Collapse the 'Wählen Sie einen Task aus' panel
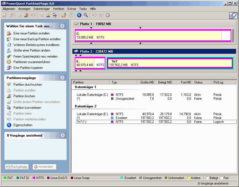 point(62,26)
